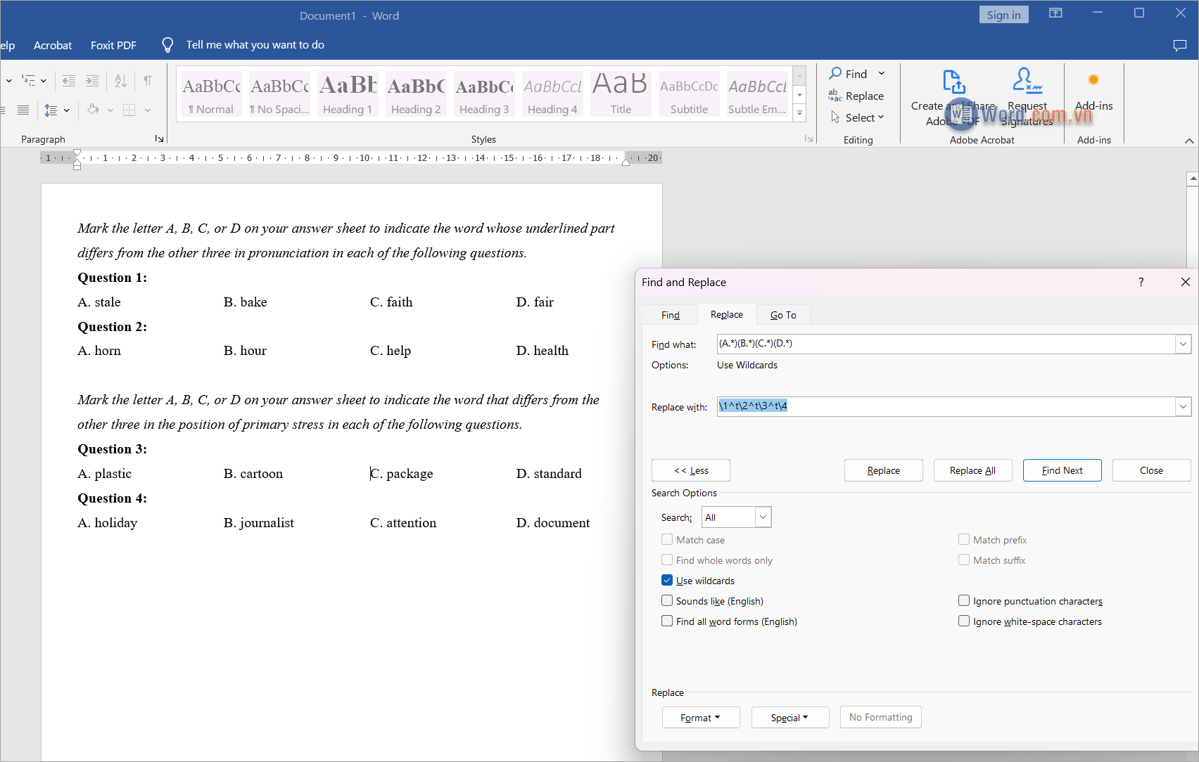Click the vertical scrollbar up arrow

tap(1192, 179)
